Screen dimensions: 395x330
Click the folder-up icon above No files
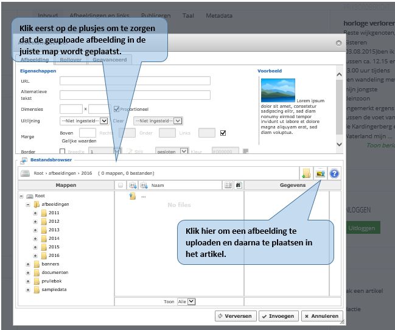tap(132, 196)
